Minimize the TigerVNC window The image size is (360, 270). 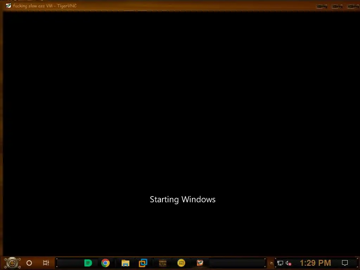pyautogui.click(x=322, y=6)
